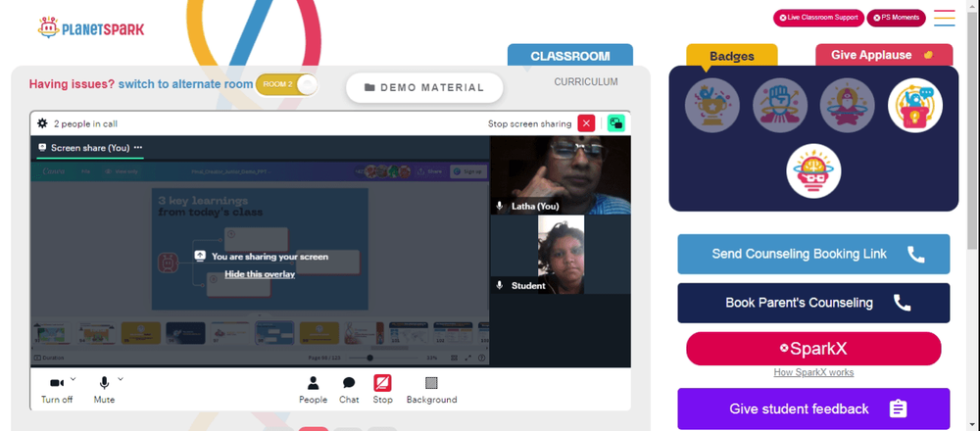The width and height of the screenshot is (980, 431).
Task: Award the meditating figure badge
Action: (x=847, y=105)
